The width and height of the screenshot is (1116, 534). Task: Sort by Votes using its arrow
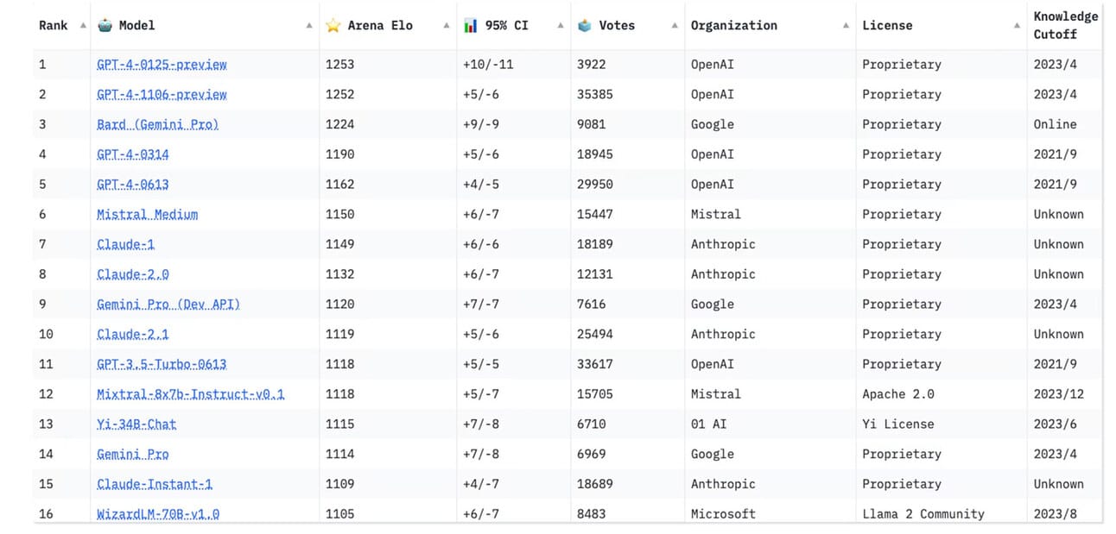pyautogui.click(x=674, y=26)
